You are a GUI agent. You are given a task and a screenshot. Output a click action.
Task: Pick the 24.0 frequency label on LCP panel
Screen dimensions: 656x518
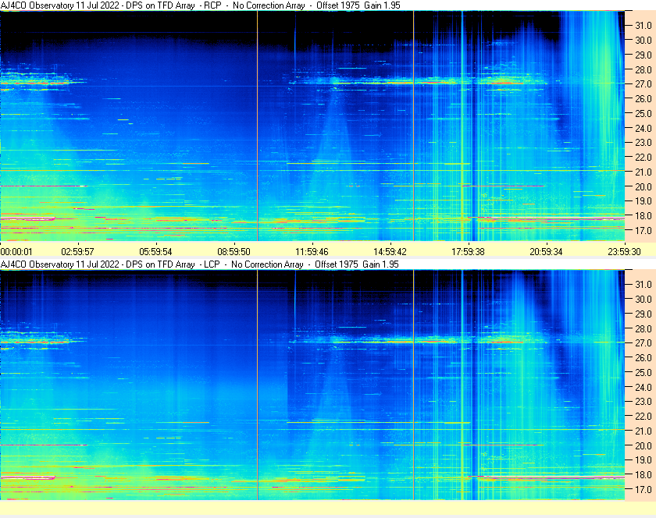[644, 387]
